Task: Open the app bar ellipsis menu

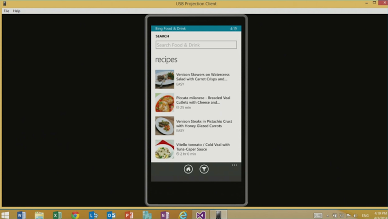Action: coord(234,165)
